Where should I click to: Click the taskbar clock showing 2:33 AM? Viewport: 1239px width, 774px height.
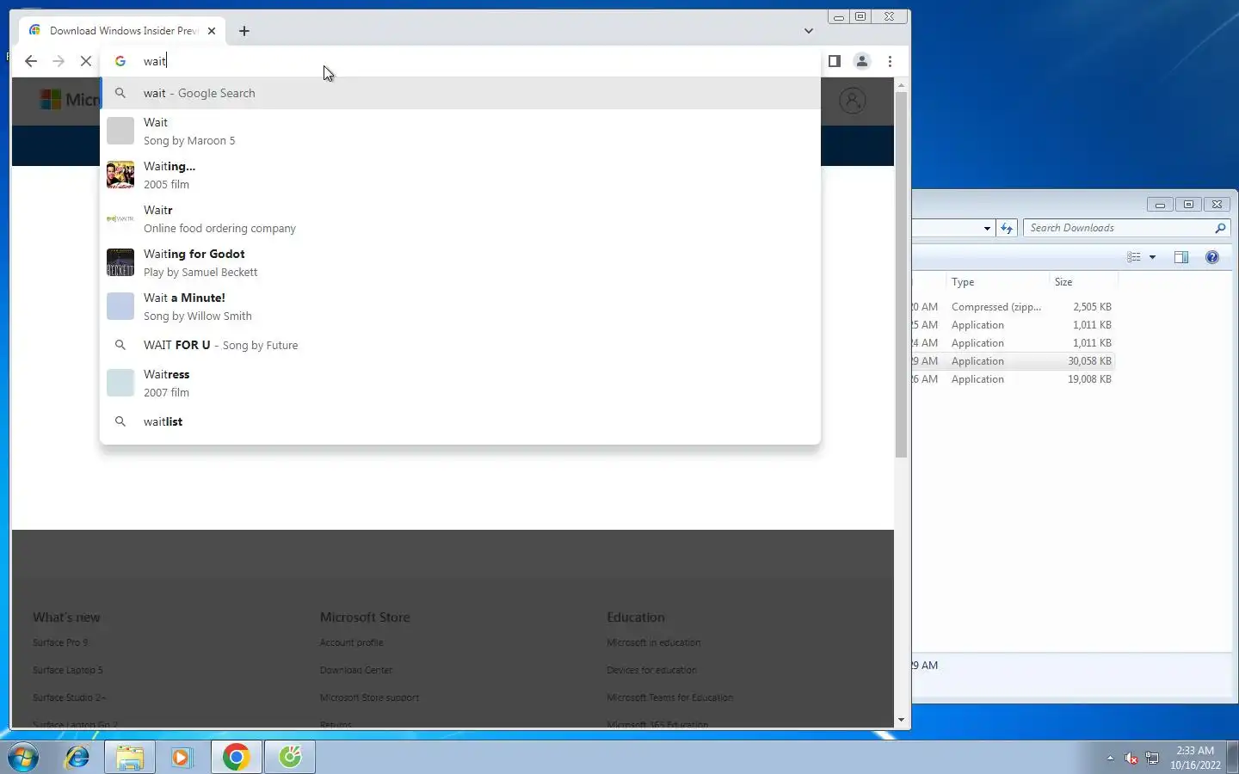coord(1195,758)
